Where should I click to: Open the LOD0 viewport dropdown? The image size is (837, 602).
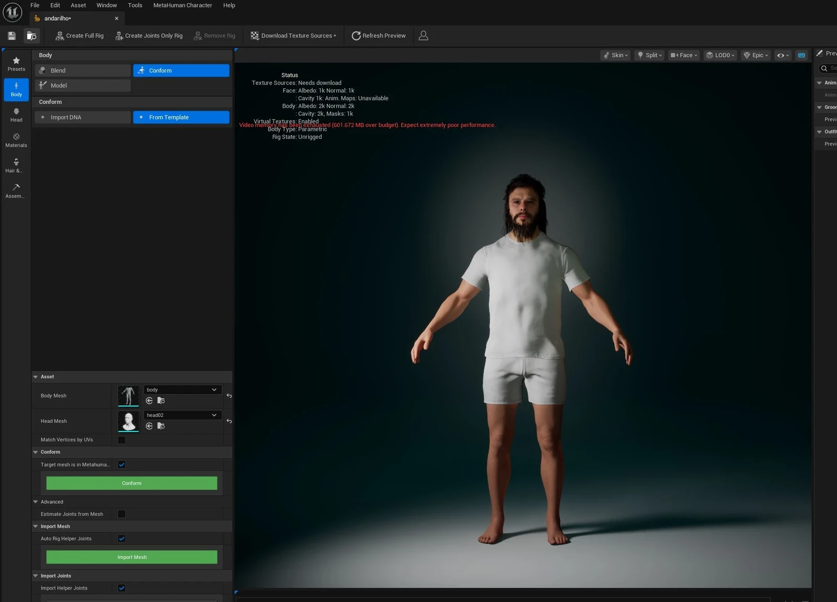720,55
